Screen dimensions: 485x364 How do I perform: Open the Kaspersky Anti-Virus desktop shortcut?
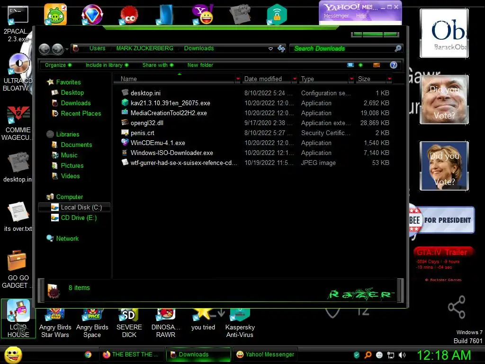coord(240,323)
